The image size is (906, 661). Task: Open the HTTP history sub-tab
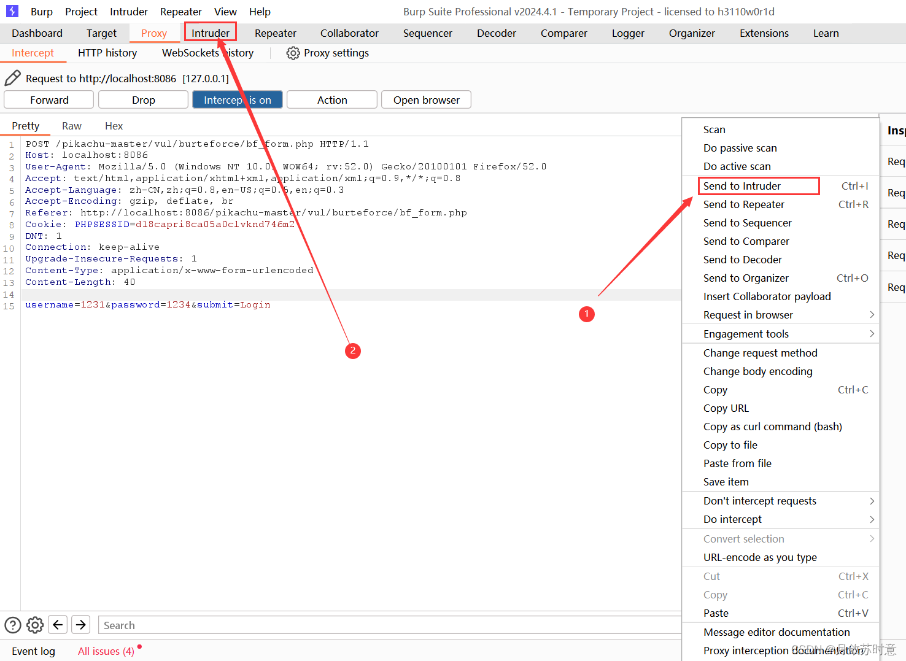[x=107, y=53]
